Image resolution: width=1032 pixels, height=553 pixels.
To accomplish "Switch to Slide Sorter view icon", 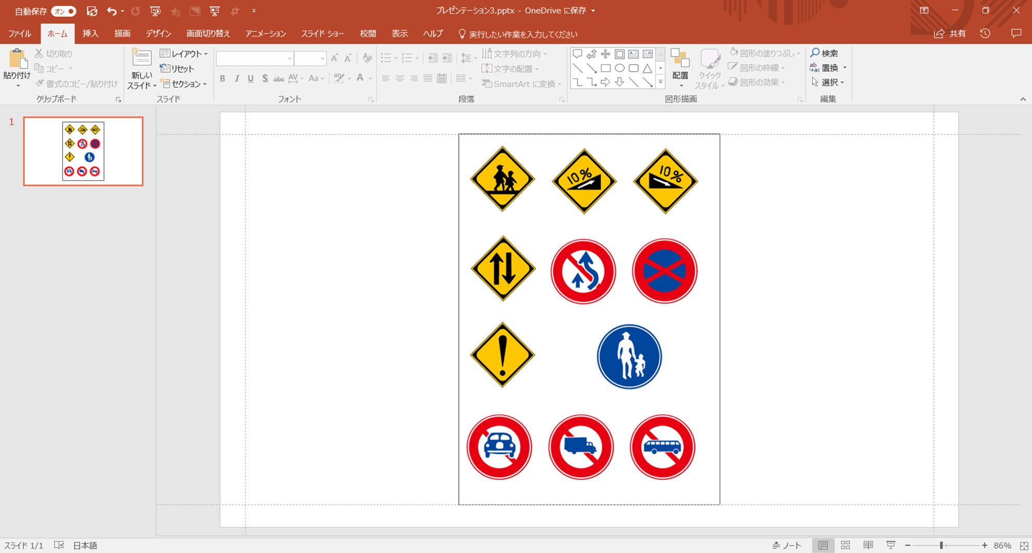I will tap(845, 545).
